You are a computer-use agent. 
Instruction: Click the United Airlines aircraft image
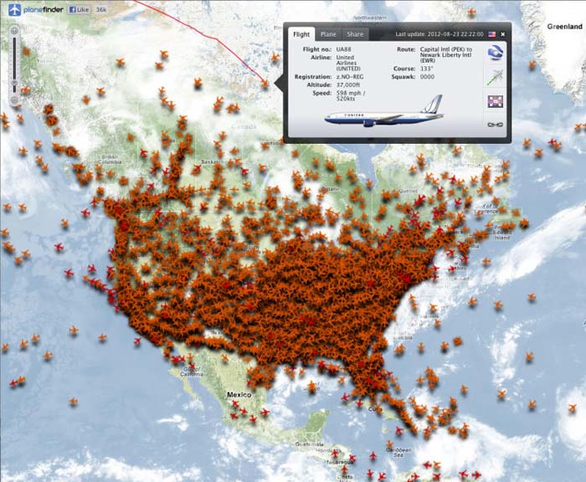(384, 111)
